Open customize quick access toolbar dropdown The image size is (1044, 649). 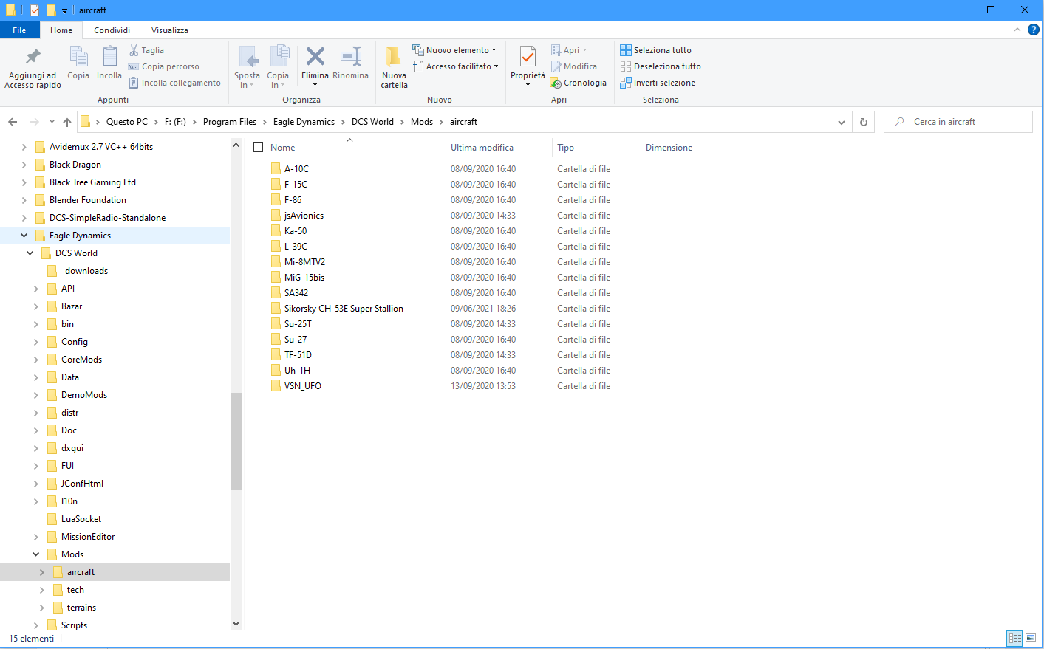pos(64,10)
